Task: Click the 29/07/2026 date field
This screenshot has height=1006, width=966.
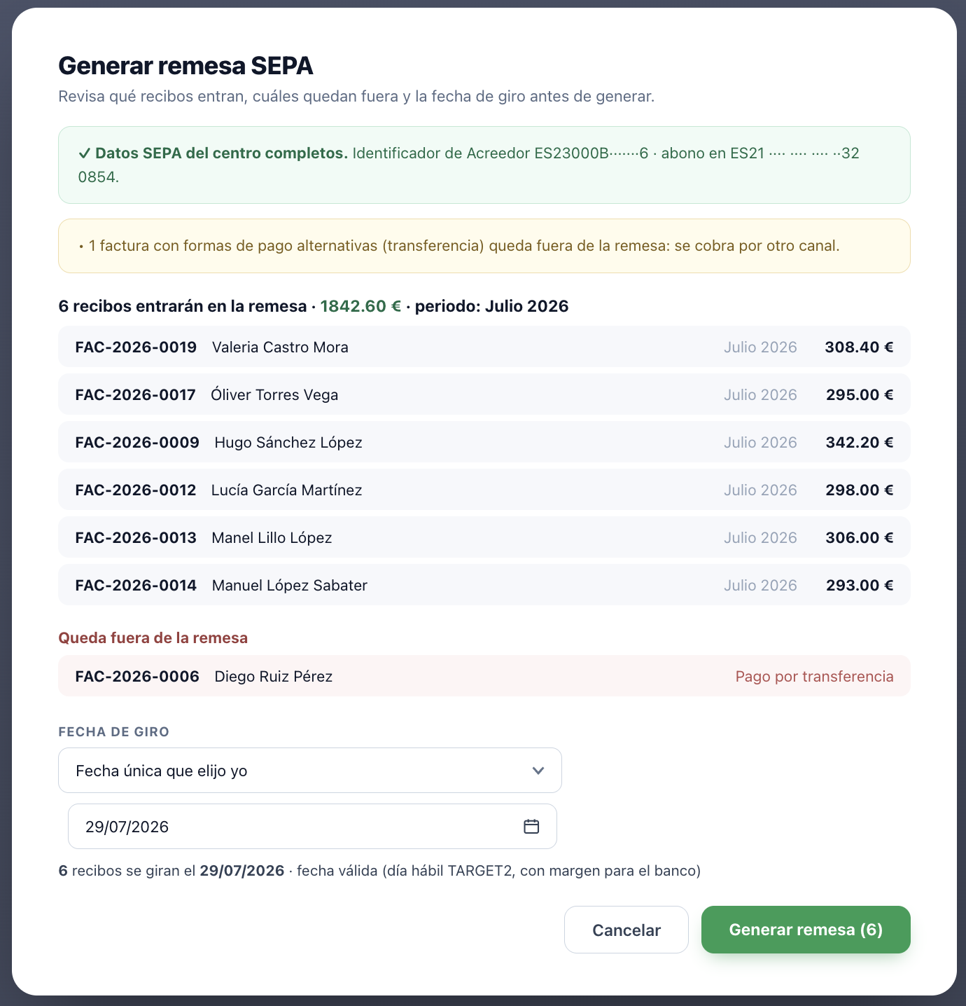Action: [x=312, y=827]
